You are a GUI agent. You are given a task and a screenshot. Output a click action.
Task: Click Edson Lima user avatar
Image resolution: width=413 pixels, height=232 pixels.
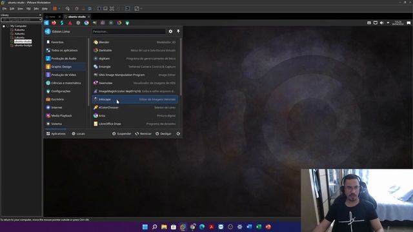coord(48,32)
